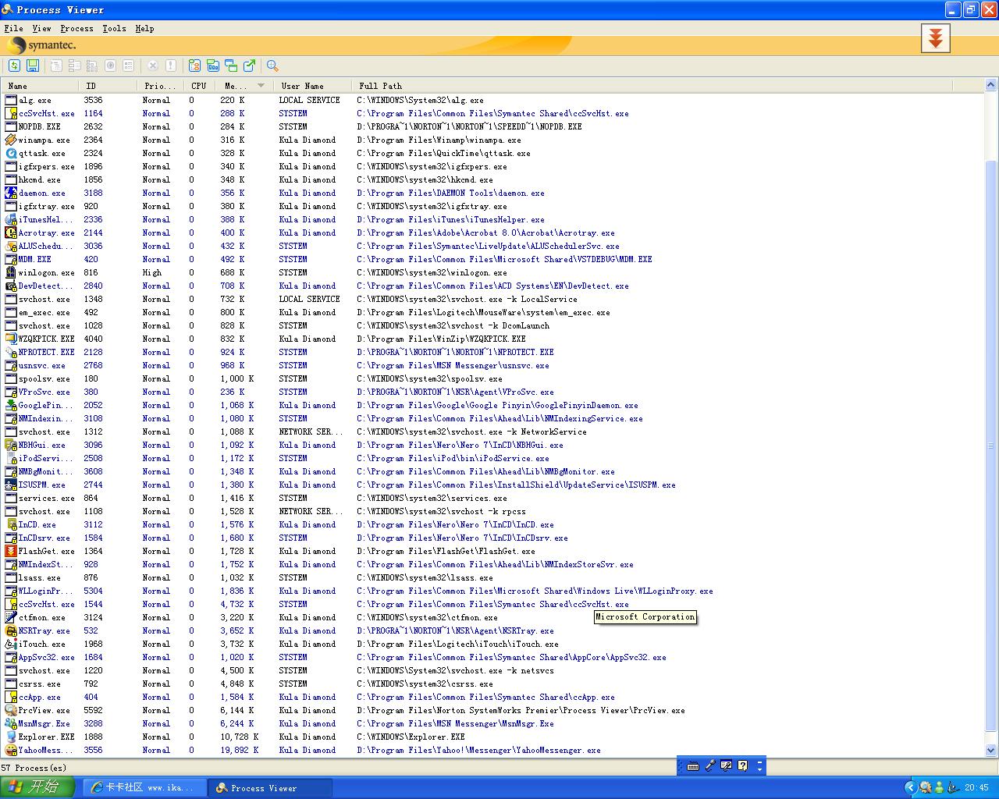Click the help question mark on language bar

[742, 765]
